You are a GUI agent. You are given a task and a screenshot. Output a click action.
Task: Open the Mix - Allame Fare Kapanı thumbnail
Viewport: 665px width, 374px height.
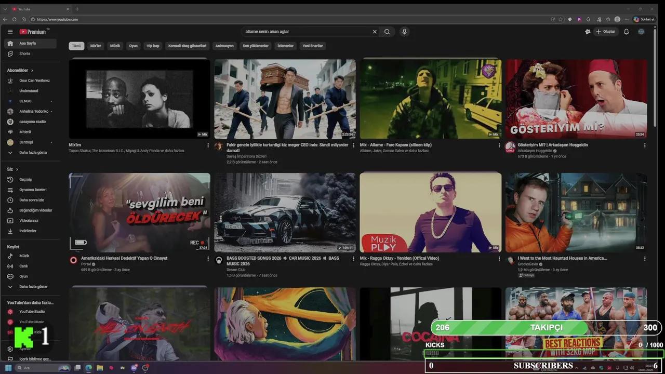(431, 99)
